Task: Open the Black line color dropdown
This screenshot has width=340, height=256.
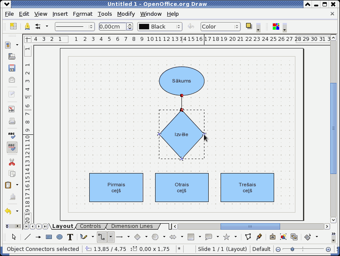Action: 160,27
